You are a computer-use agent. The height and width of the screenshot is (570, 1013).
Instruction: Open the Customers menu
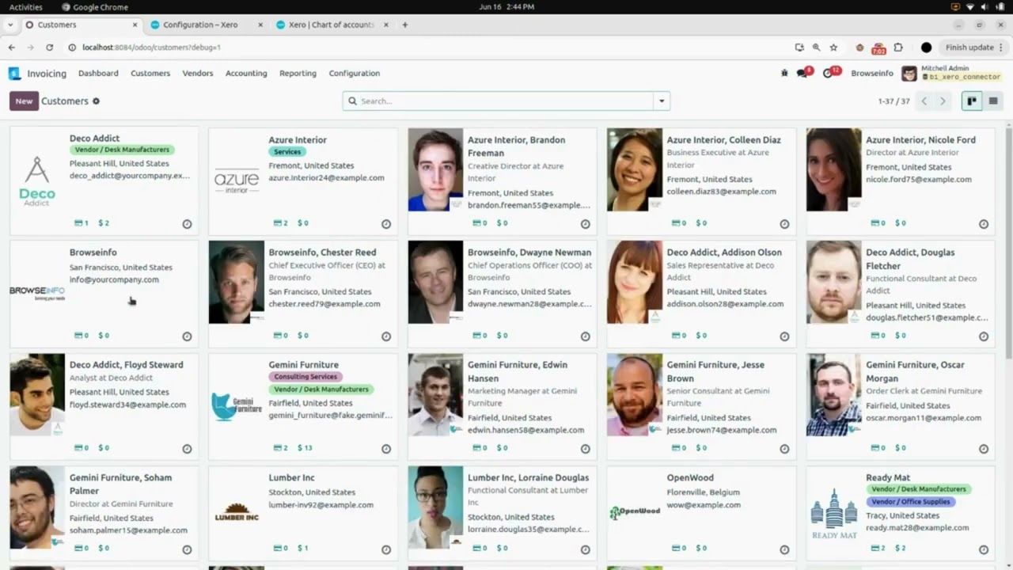point(150,73)
